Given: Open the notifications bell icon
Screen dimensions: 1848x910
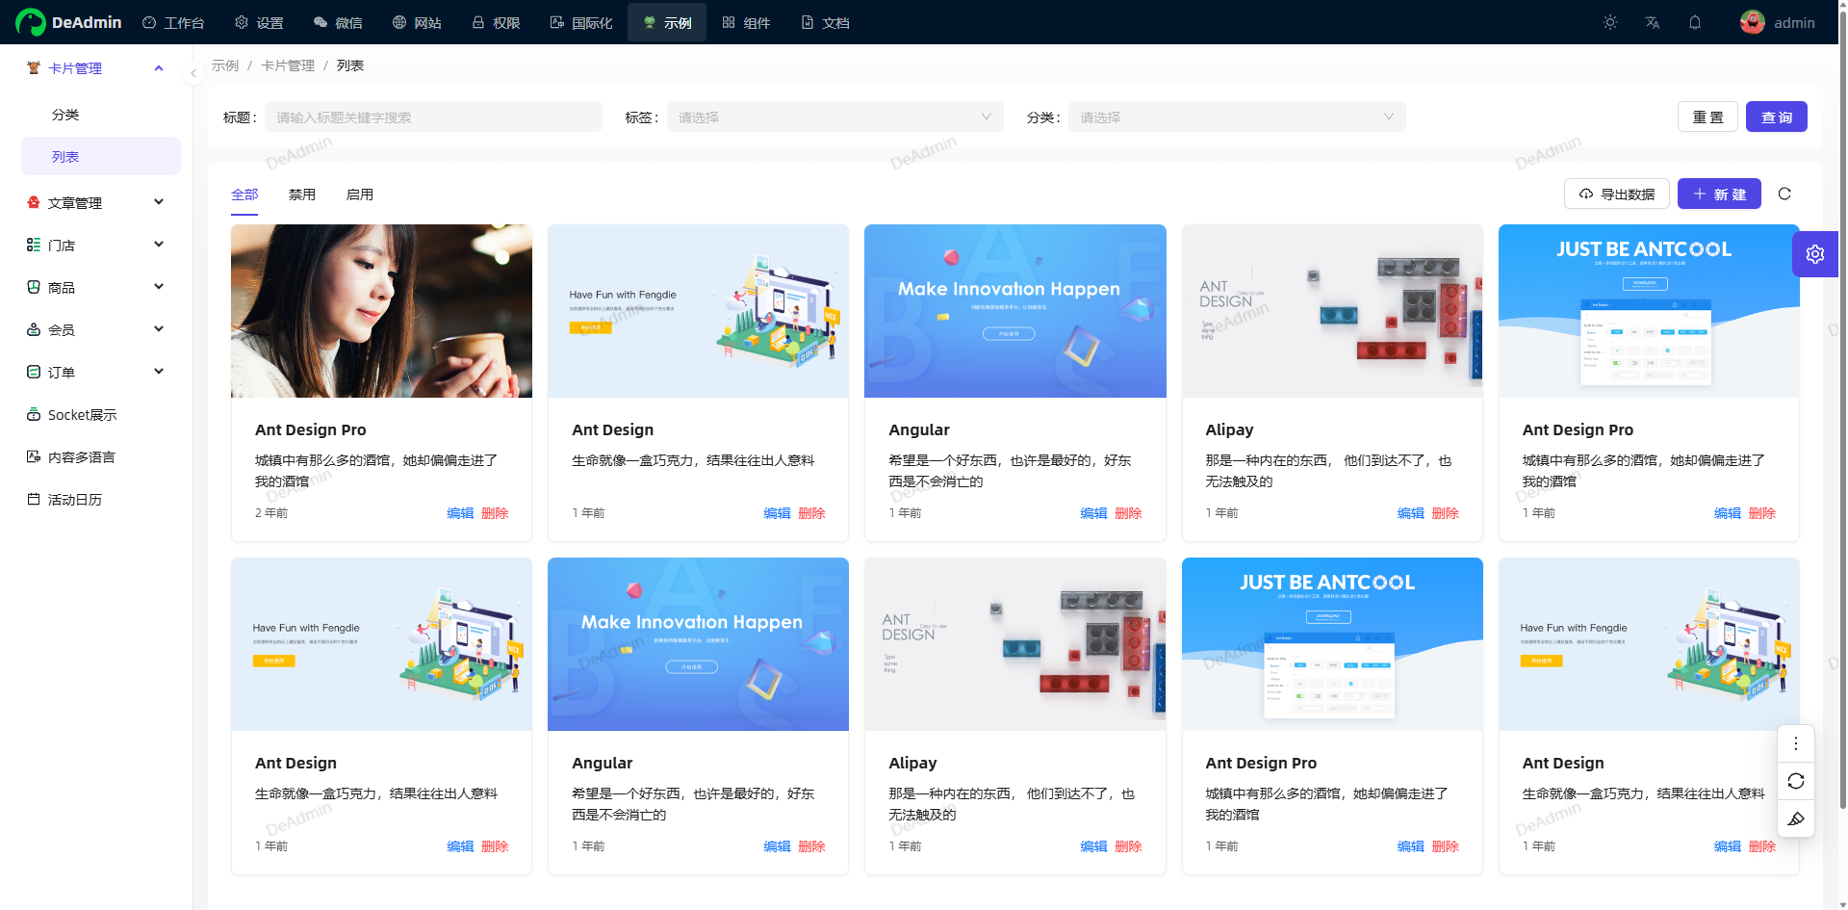Looking at the screenshot, I should (x=1695, y=22).
